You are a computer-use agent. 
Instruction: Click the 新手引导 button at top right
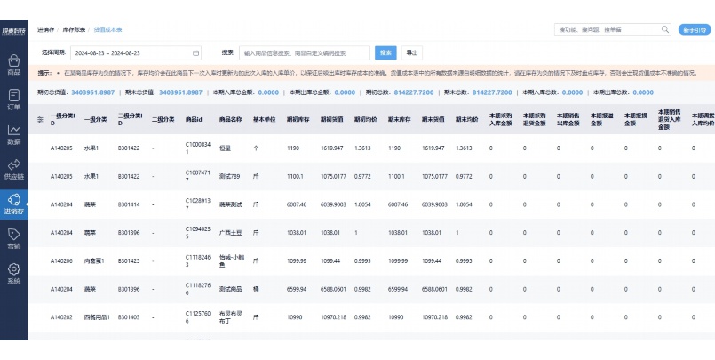coord(695,29)
